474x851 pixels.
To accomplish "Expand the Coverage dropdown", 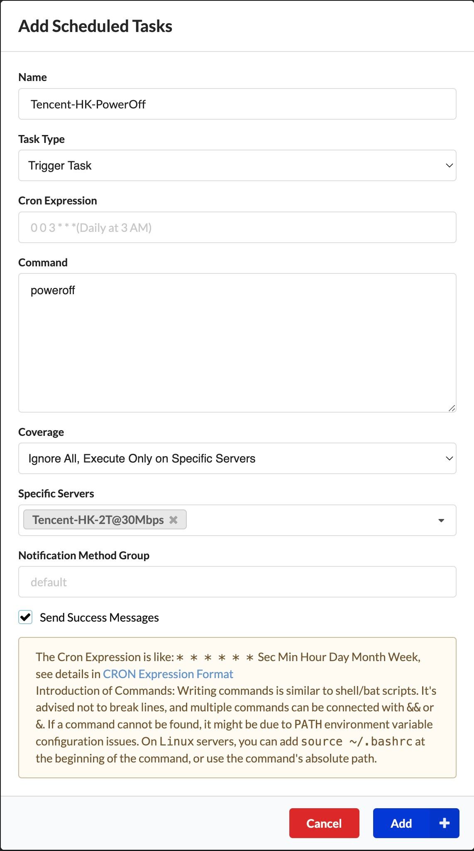I will click(x=237, y=458).
